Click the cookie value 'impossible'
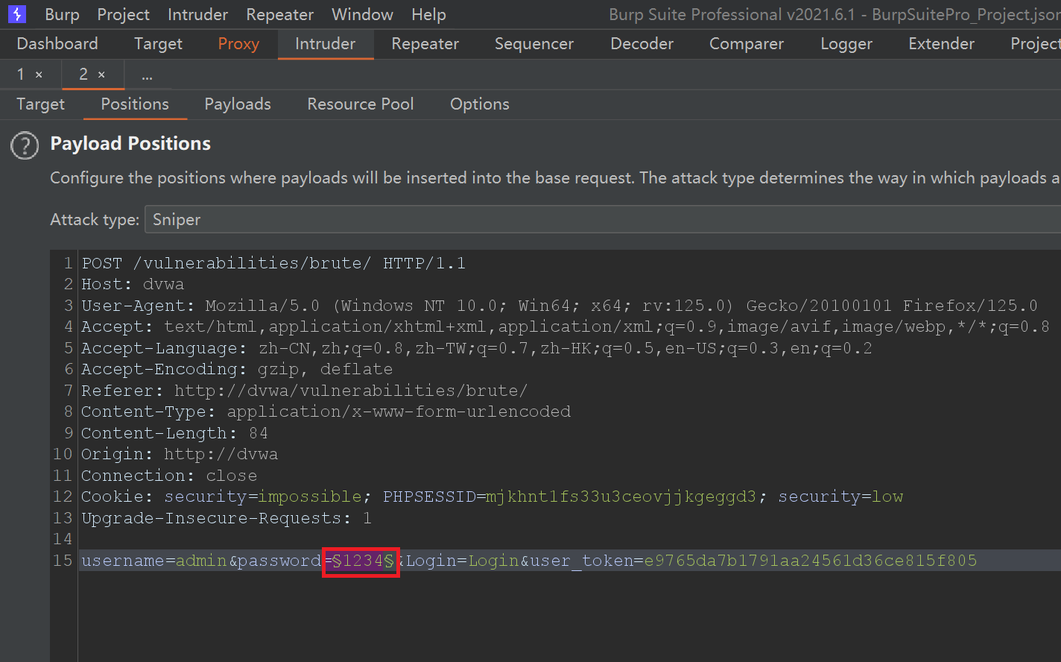The image size is (1061, 662). click(309, 497)
